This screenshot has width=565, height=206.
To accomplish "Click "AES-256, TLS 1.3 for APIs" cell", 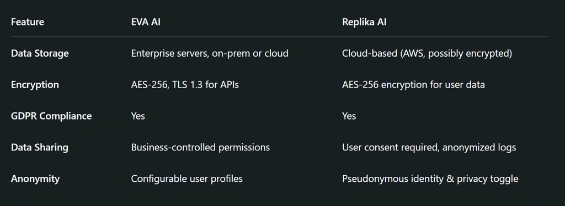I will click(185, 85).
